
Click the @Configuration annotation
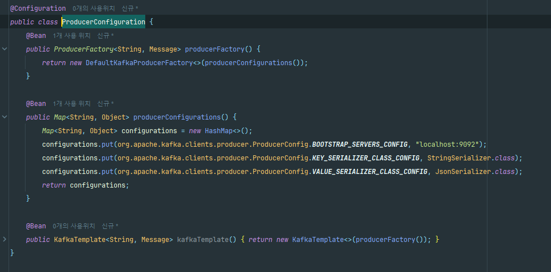38,8
